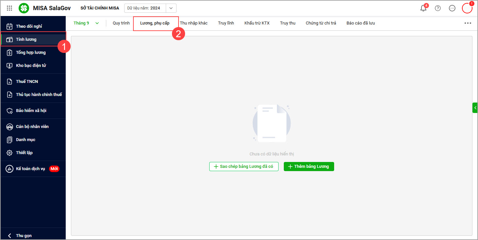
Task: Switch to the Khấu trừ KTX tab
Action: (x=257, y=23)
